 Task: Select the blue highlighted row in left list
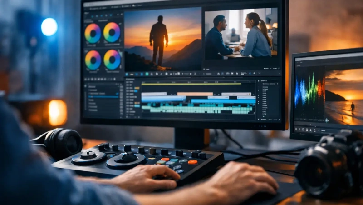[x=103, y=97]
